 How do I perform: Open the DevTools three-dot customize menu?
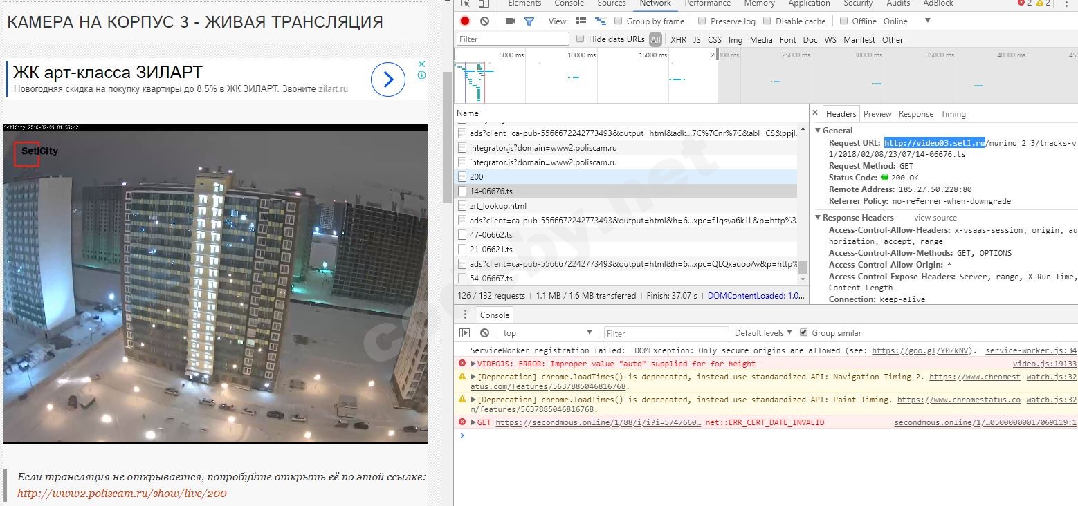point(1068,3)
